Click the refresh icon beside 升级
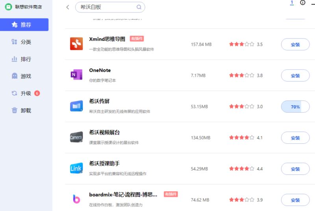This screenshot has width=315, height=211. tap(14, 93)
